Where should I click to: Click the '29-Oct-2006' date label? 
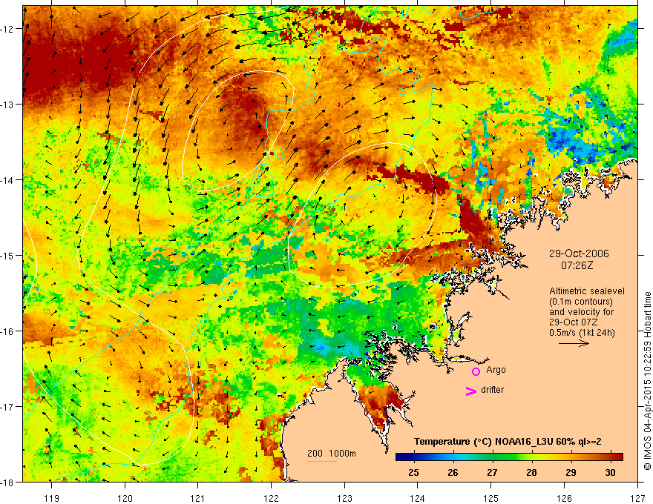579,253
